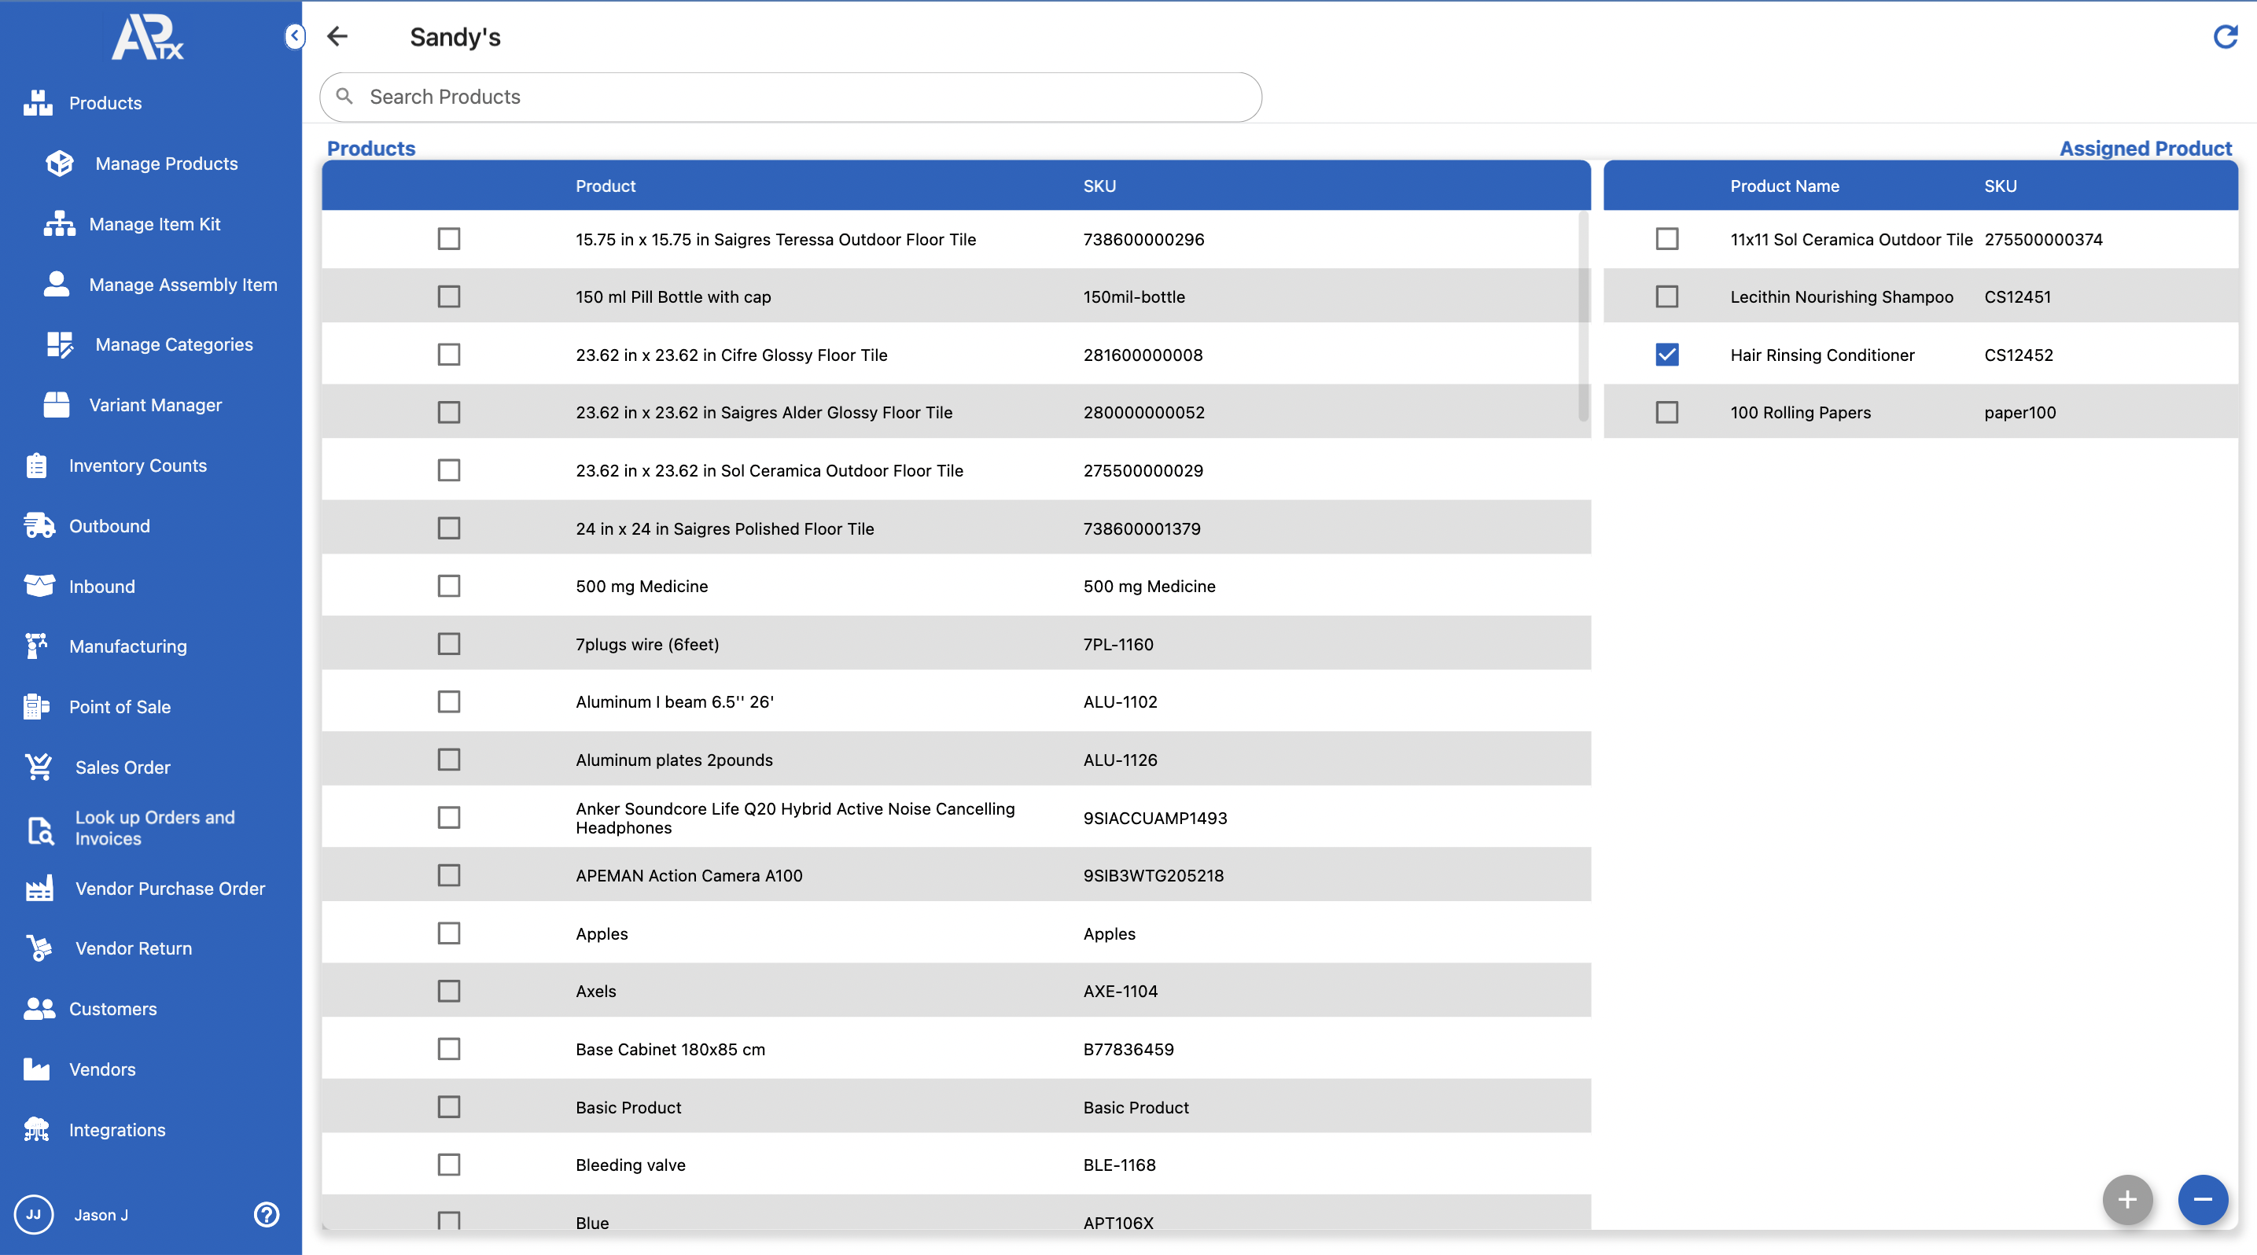Go to Inventory Counts

[138, 466]
